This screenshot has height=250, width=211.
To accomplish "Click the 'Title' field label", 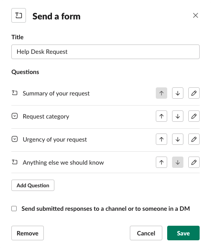I will point(17,37).
